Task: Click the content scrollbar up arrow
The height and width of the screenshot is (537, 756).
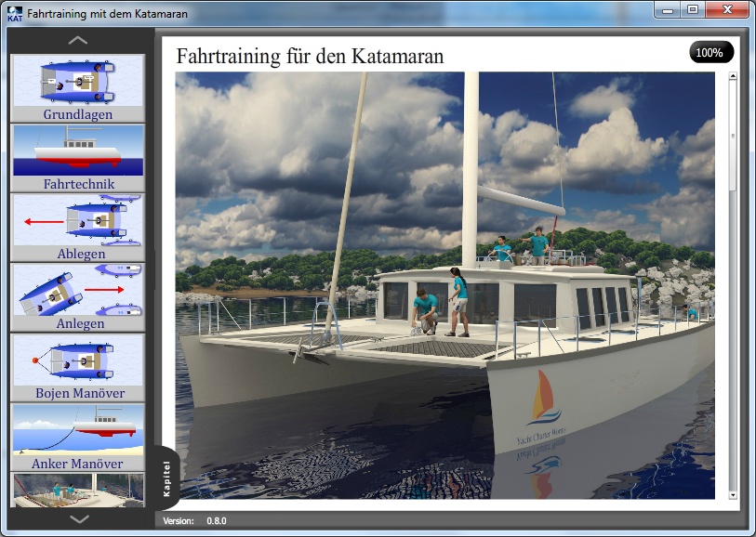Action: (x=733, y=80)
